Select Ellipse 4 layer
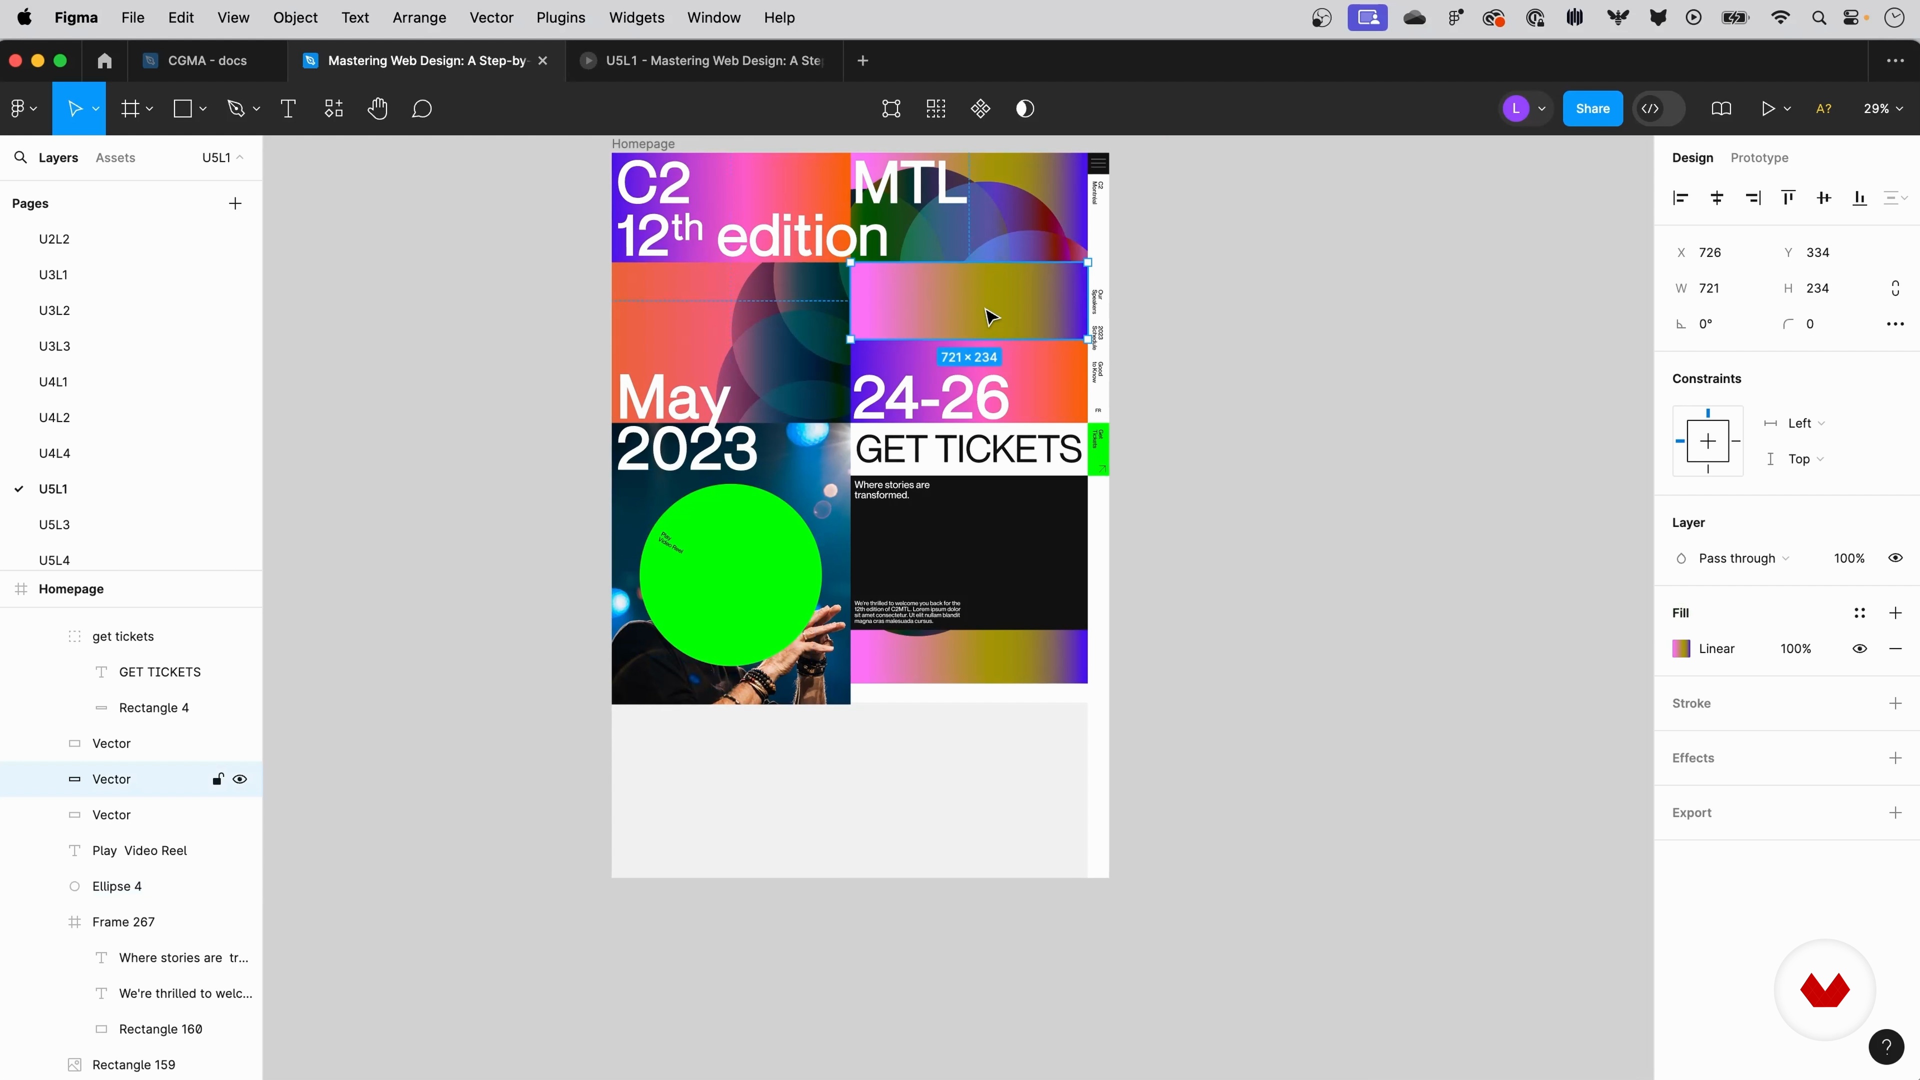 (117, 886)
